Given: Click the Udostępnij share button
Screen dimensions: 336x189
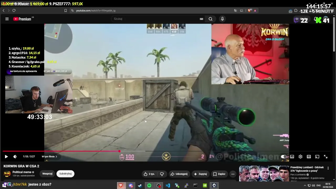Looking at the screenshot, I should tap(179, 174).
